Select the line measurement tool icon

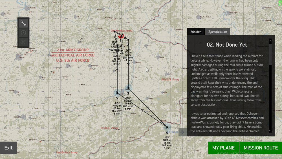click(23, 24)
